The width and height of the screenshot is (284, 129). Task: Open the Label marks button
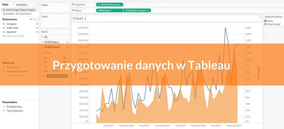pyautogui.click(x=65, y=60)
